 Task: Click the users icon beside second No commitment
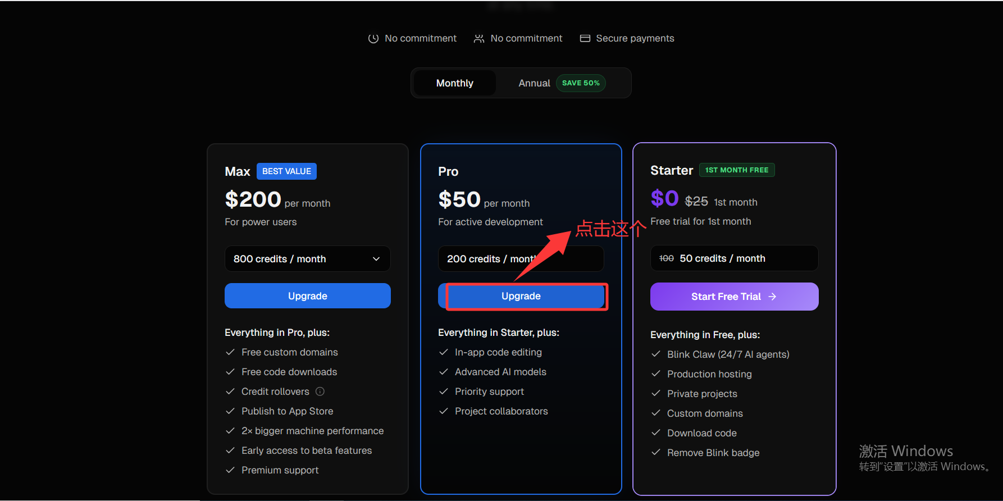click(479, 39)
